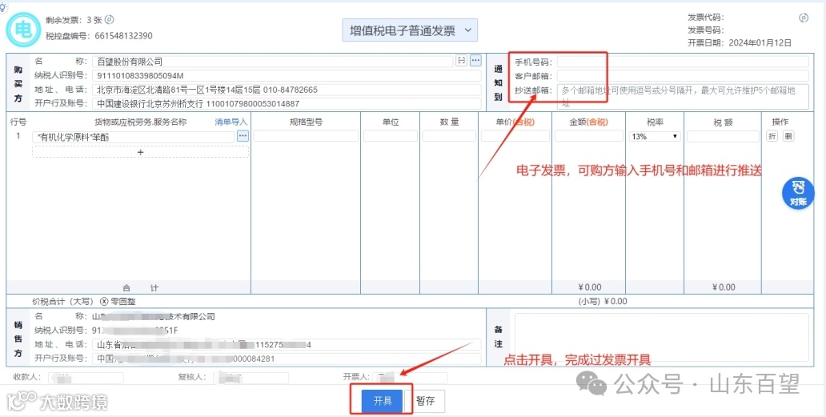Focus the 开票人 input field
The image size is (826, 417).
411,378
